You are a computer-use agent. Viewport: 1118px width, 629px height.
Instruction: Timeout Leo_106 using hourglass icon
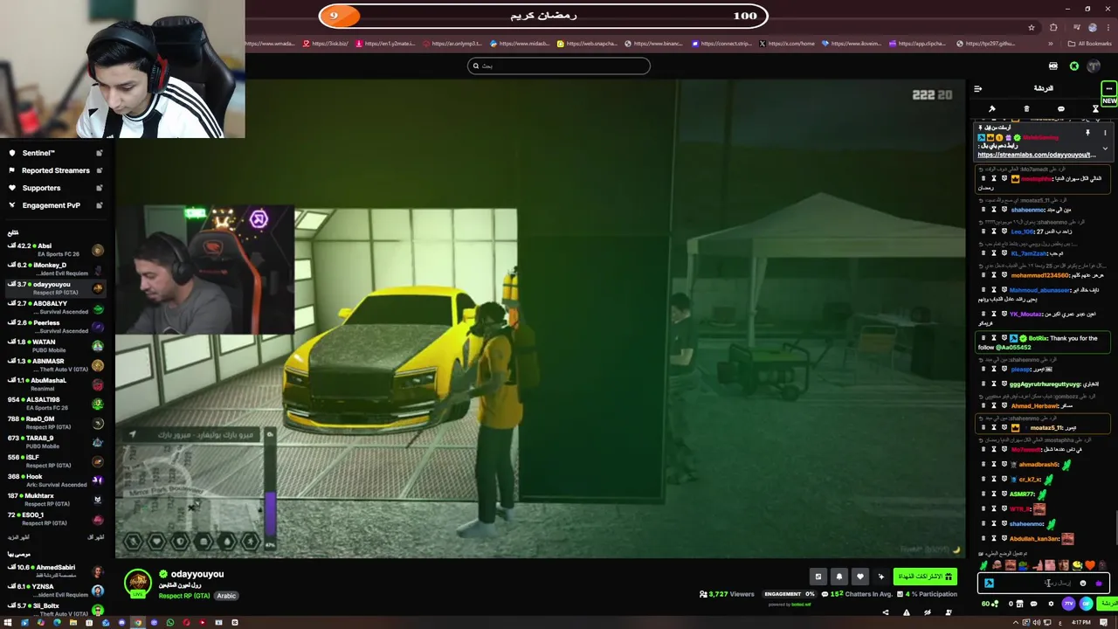tap(993, 232)
